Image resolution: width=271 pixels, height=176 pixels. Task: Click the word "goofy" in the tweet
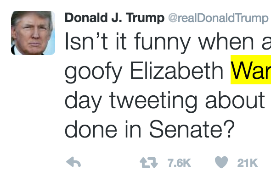click(93, 71)
